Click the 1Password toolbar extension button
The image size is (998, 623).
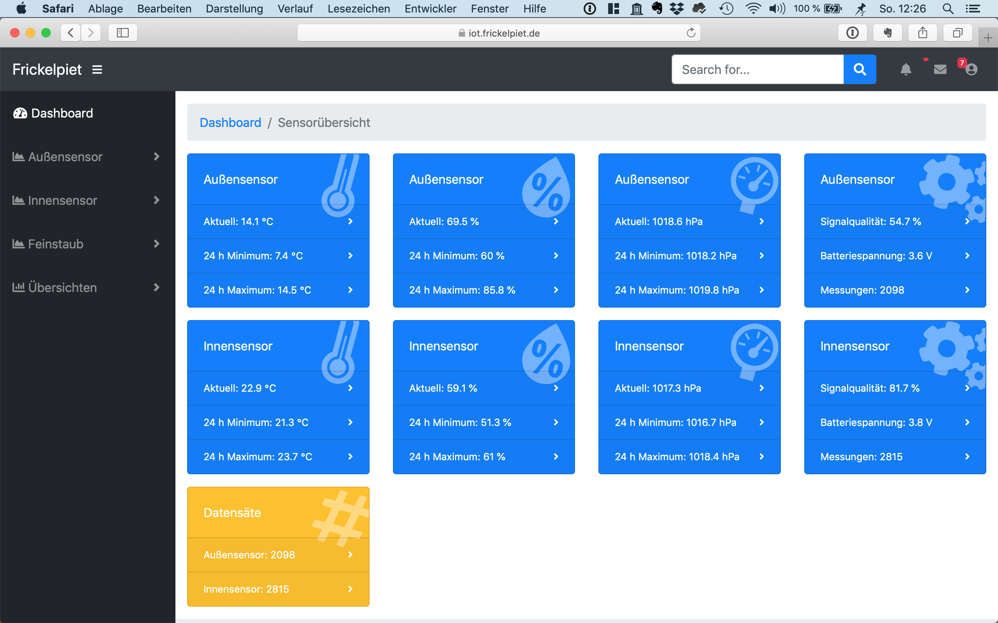(853, 33)
